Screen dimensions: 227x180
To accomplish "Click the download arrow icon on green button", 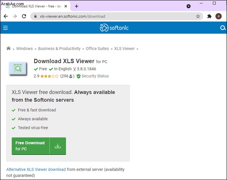I will pyautogui.click(x=58, y=146).
